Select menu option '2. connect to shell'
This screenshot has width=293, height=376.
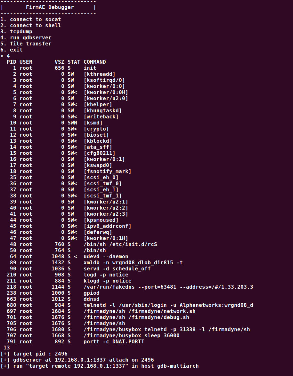31,25
